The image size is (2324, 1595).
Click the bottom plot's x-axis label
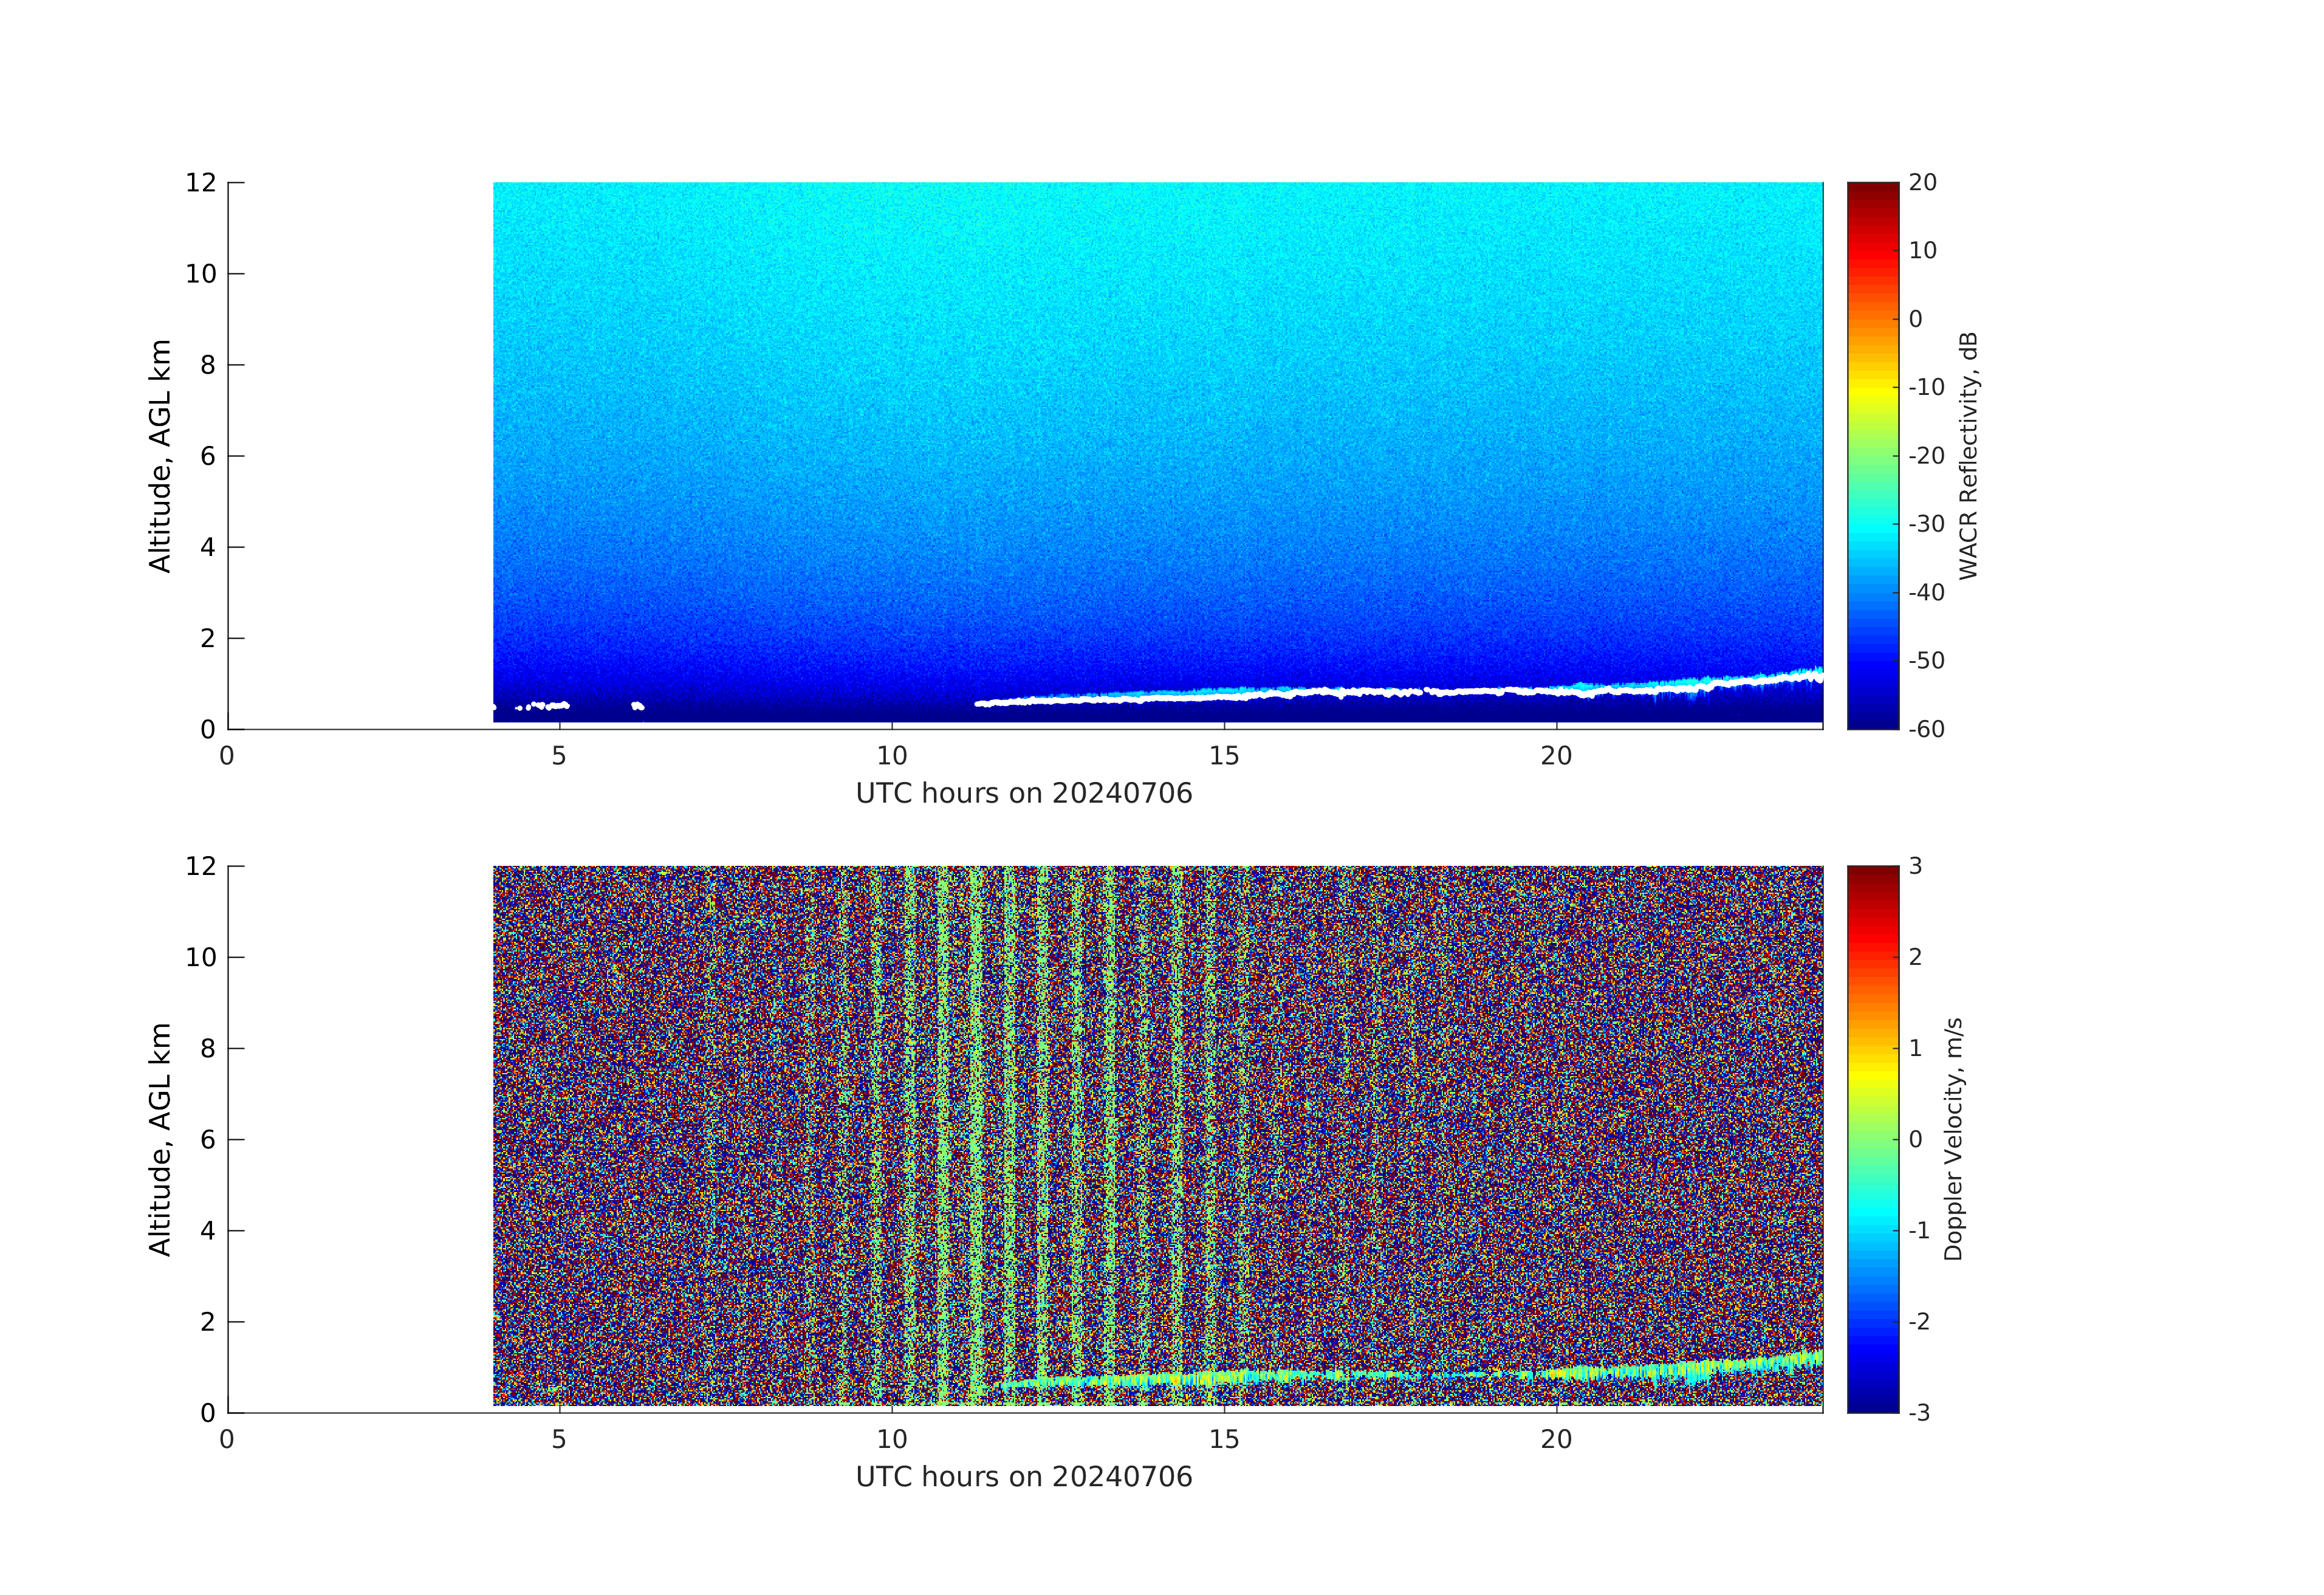[x=1024, y=1477]
